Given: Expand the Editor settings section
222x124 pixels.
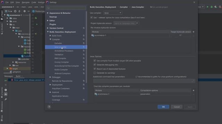Looking at the screenshot, I should pos(48,21).
